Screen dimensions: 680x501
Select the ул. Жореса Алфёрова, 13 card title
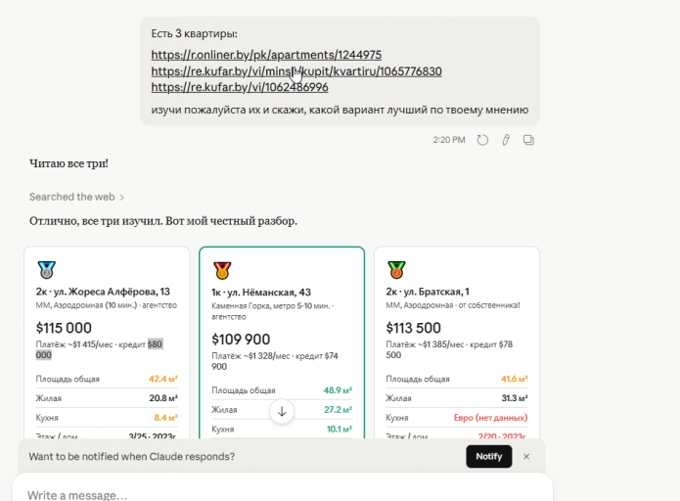[103, 292]
